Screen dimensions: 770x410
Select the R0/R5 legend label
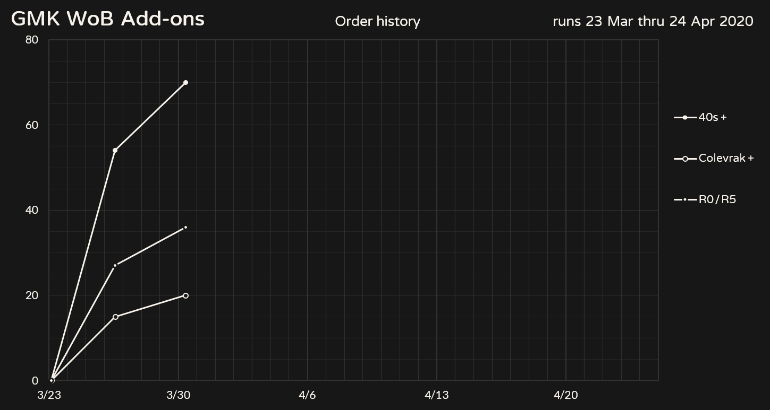717,200
